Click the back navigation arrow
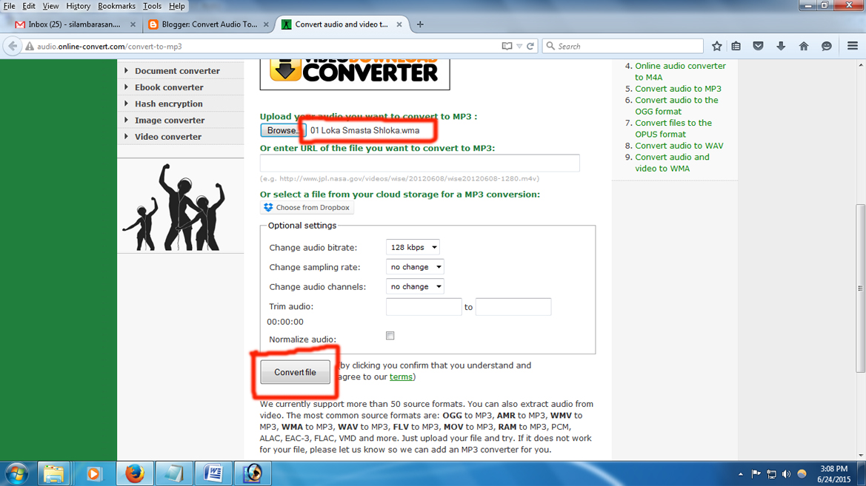 pos(12,45)
